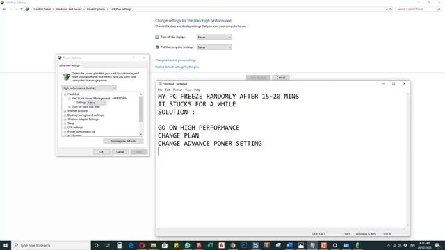Refresh the Control Panel address bar
Viewport: 445px width, 250px height.
391,9
